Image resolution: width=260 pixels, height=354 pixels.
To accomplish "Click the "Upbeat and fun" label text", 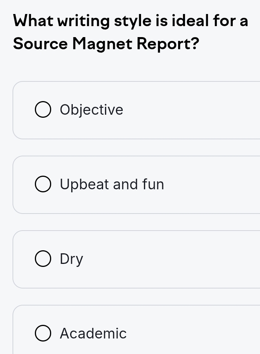I will [x=112, y=185].
